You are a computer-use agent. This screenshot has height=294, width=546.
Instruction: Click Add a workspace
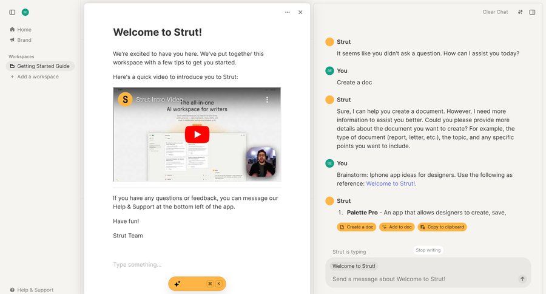pos(35,77)
